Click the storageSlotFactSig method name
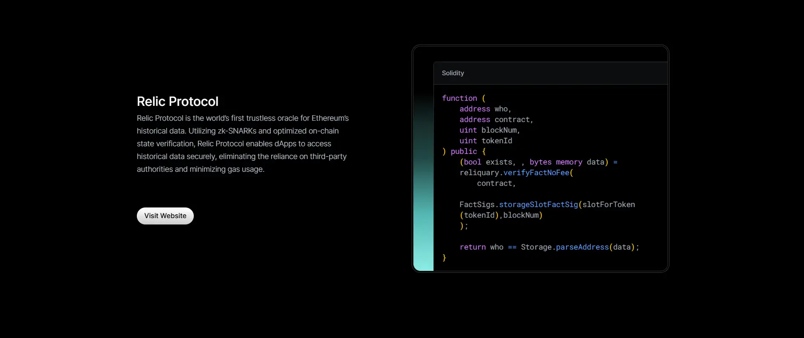The height and width of the screenshot is (338, 804). pyautogui.click(x=538, y=205)
